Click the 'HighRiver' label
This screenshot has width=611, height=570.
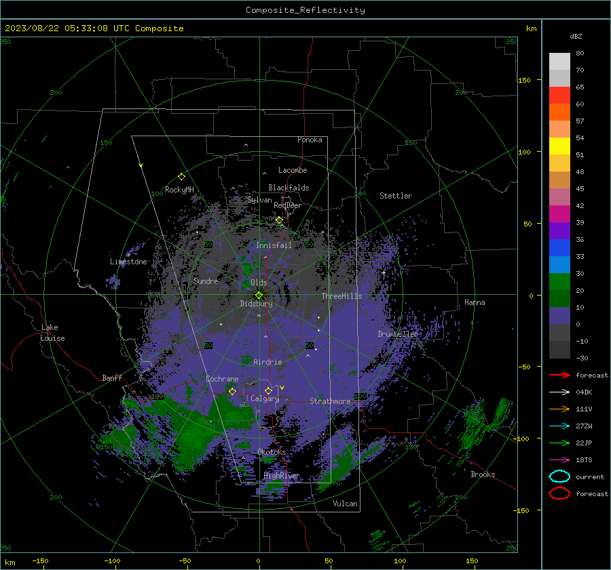point(282,476)
